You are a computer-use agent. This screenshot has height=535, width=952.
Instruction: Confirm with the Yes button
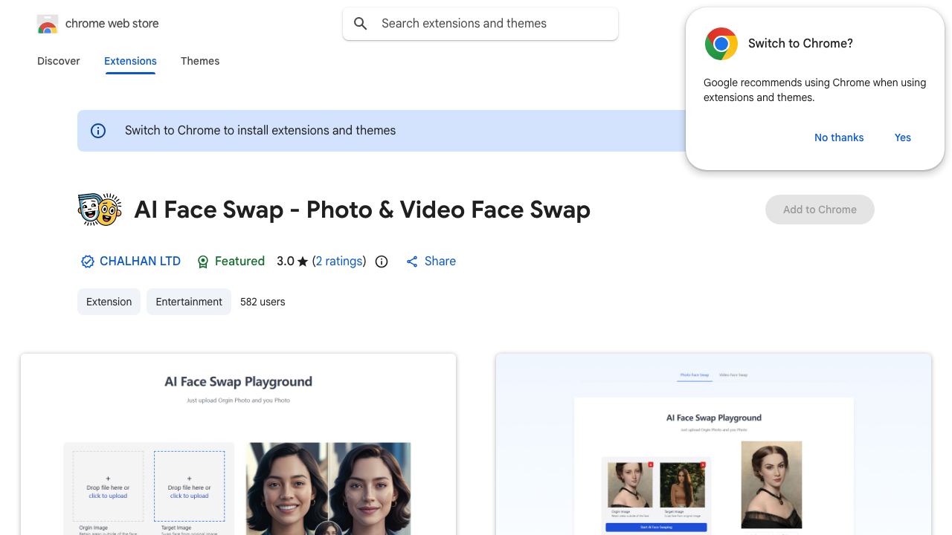click(903, 137)
